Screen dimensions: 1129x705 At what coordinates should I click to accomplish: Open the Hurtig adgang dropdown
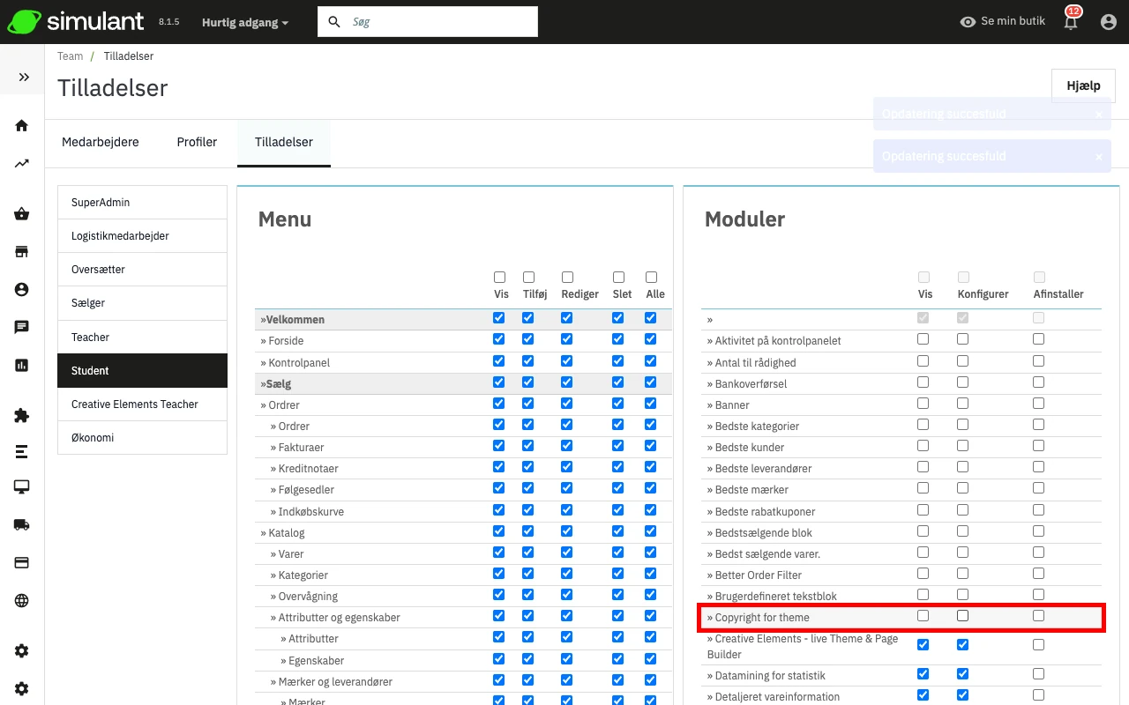(244, 22)
